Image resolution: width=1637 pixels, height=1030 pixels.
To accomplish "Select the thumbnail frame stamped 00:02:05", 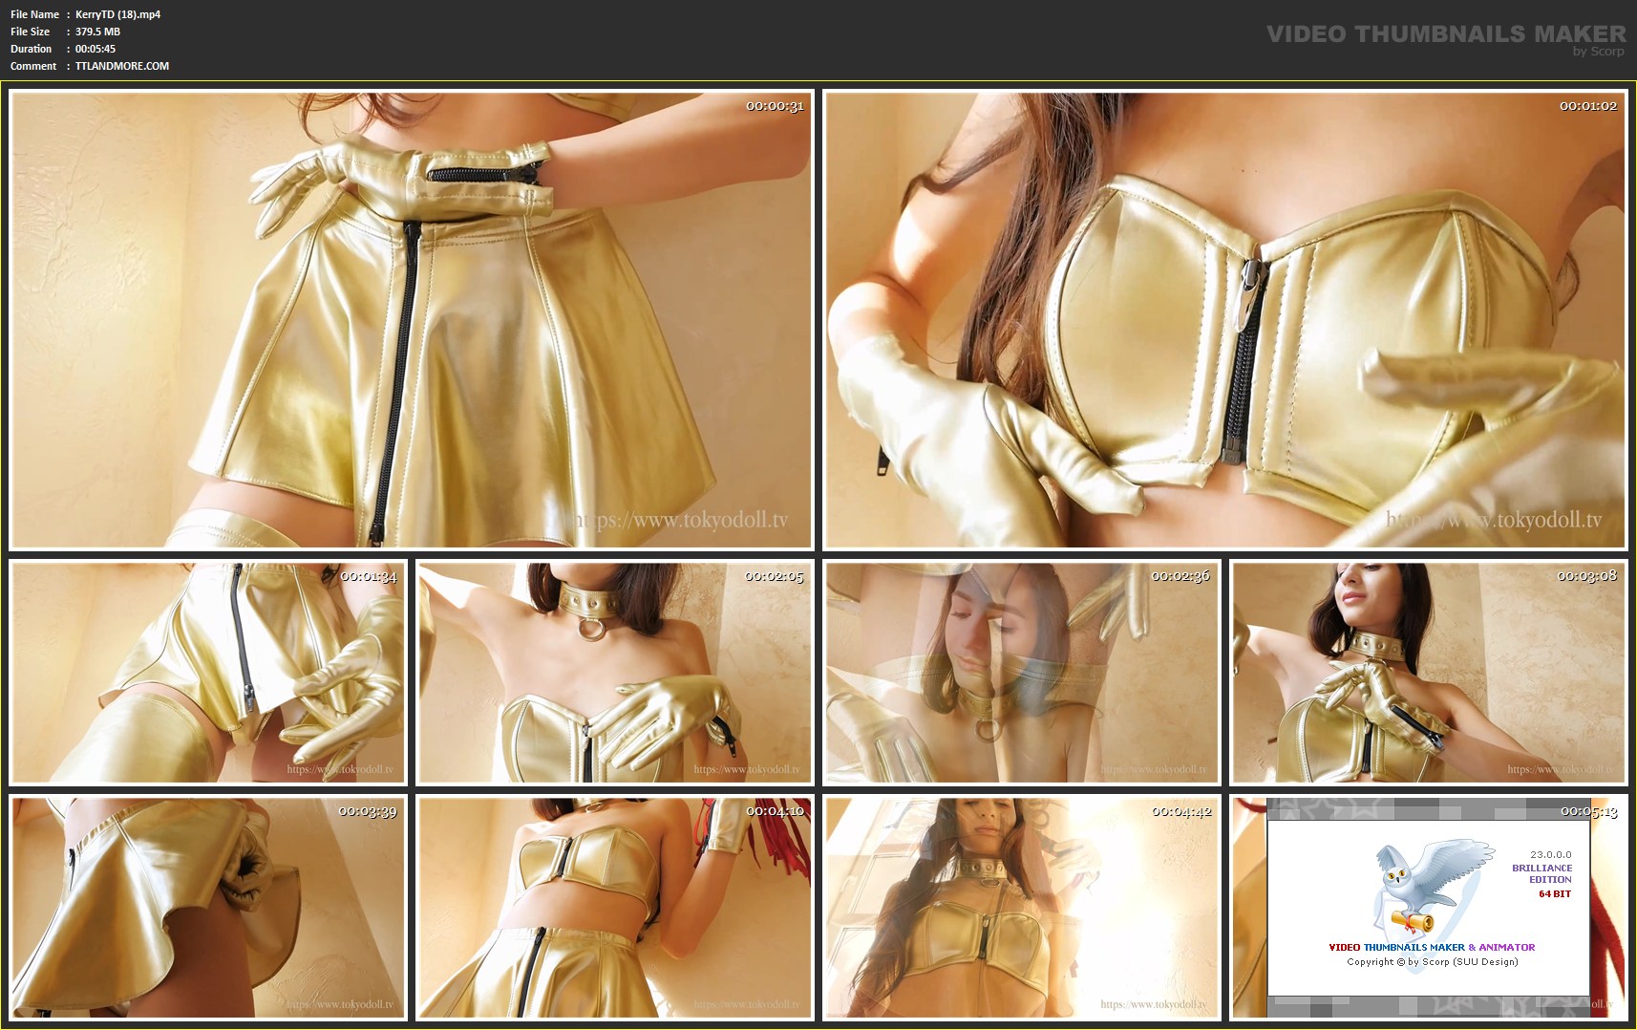I will tap(615, 673).
